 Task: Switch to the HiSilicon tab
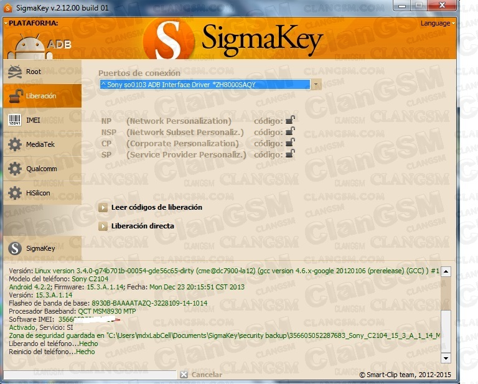(x=42, y=193)
